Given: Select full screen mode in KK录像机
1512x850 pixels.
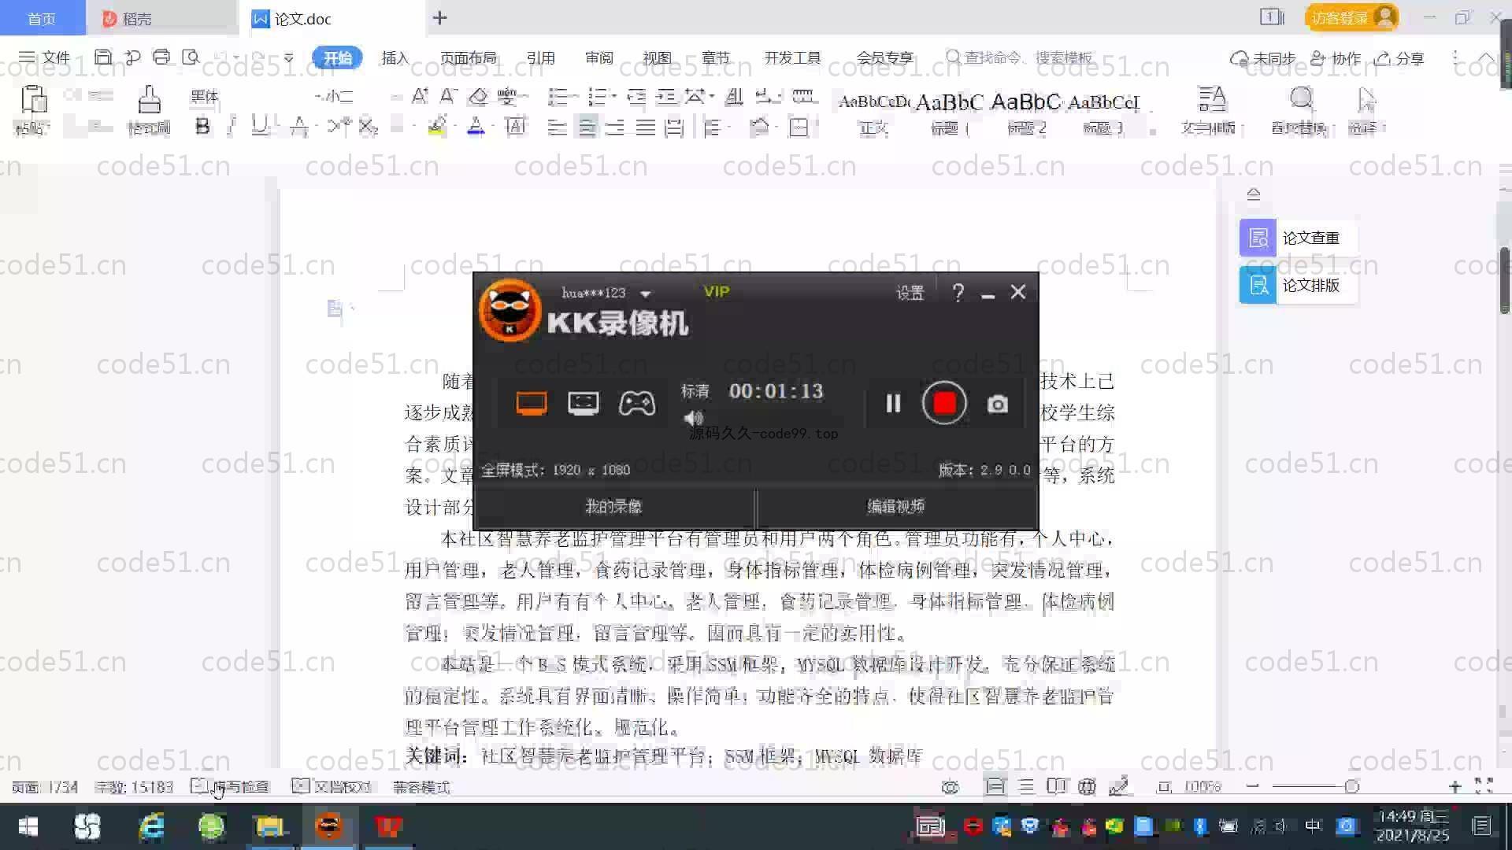Looking at the screenshot, I should pyautogui.click(x=532, y=403).
